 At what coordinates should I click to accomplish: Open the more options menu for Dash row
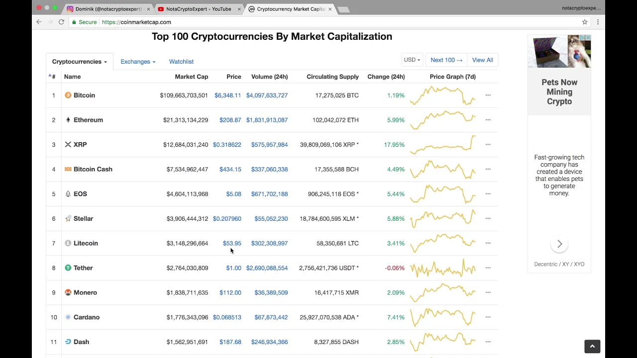(x=488, y=342)
